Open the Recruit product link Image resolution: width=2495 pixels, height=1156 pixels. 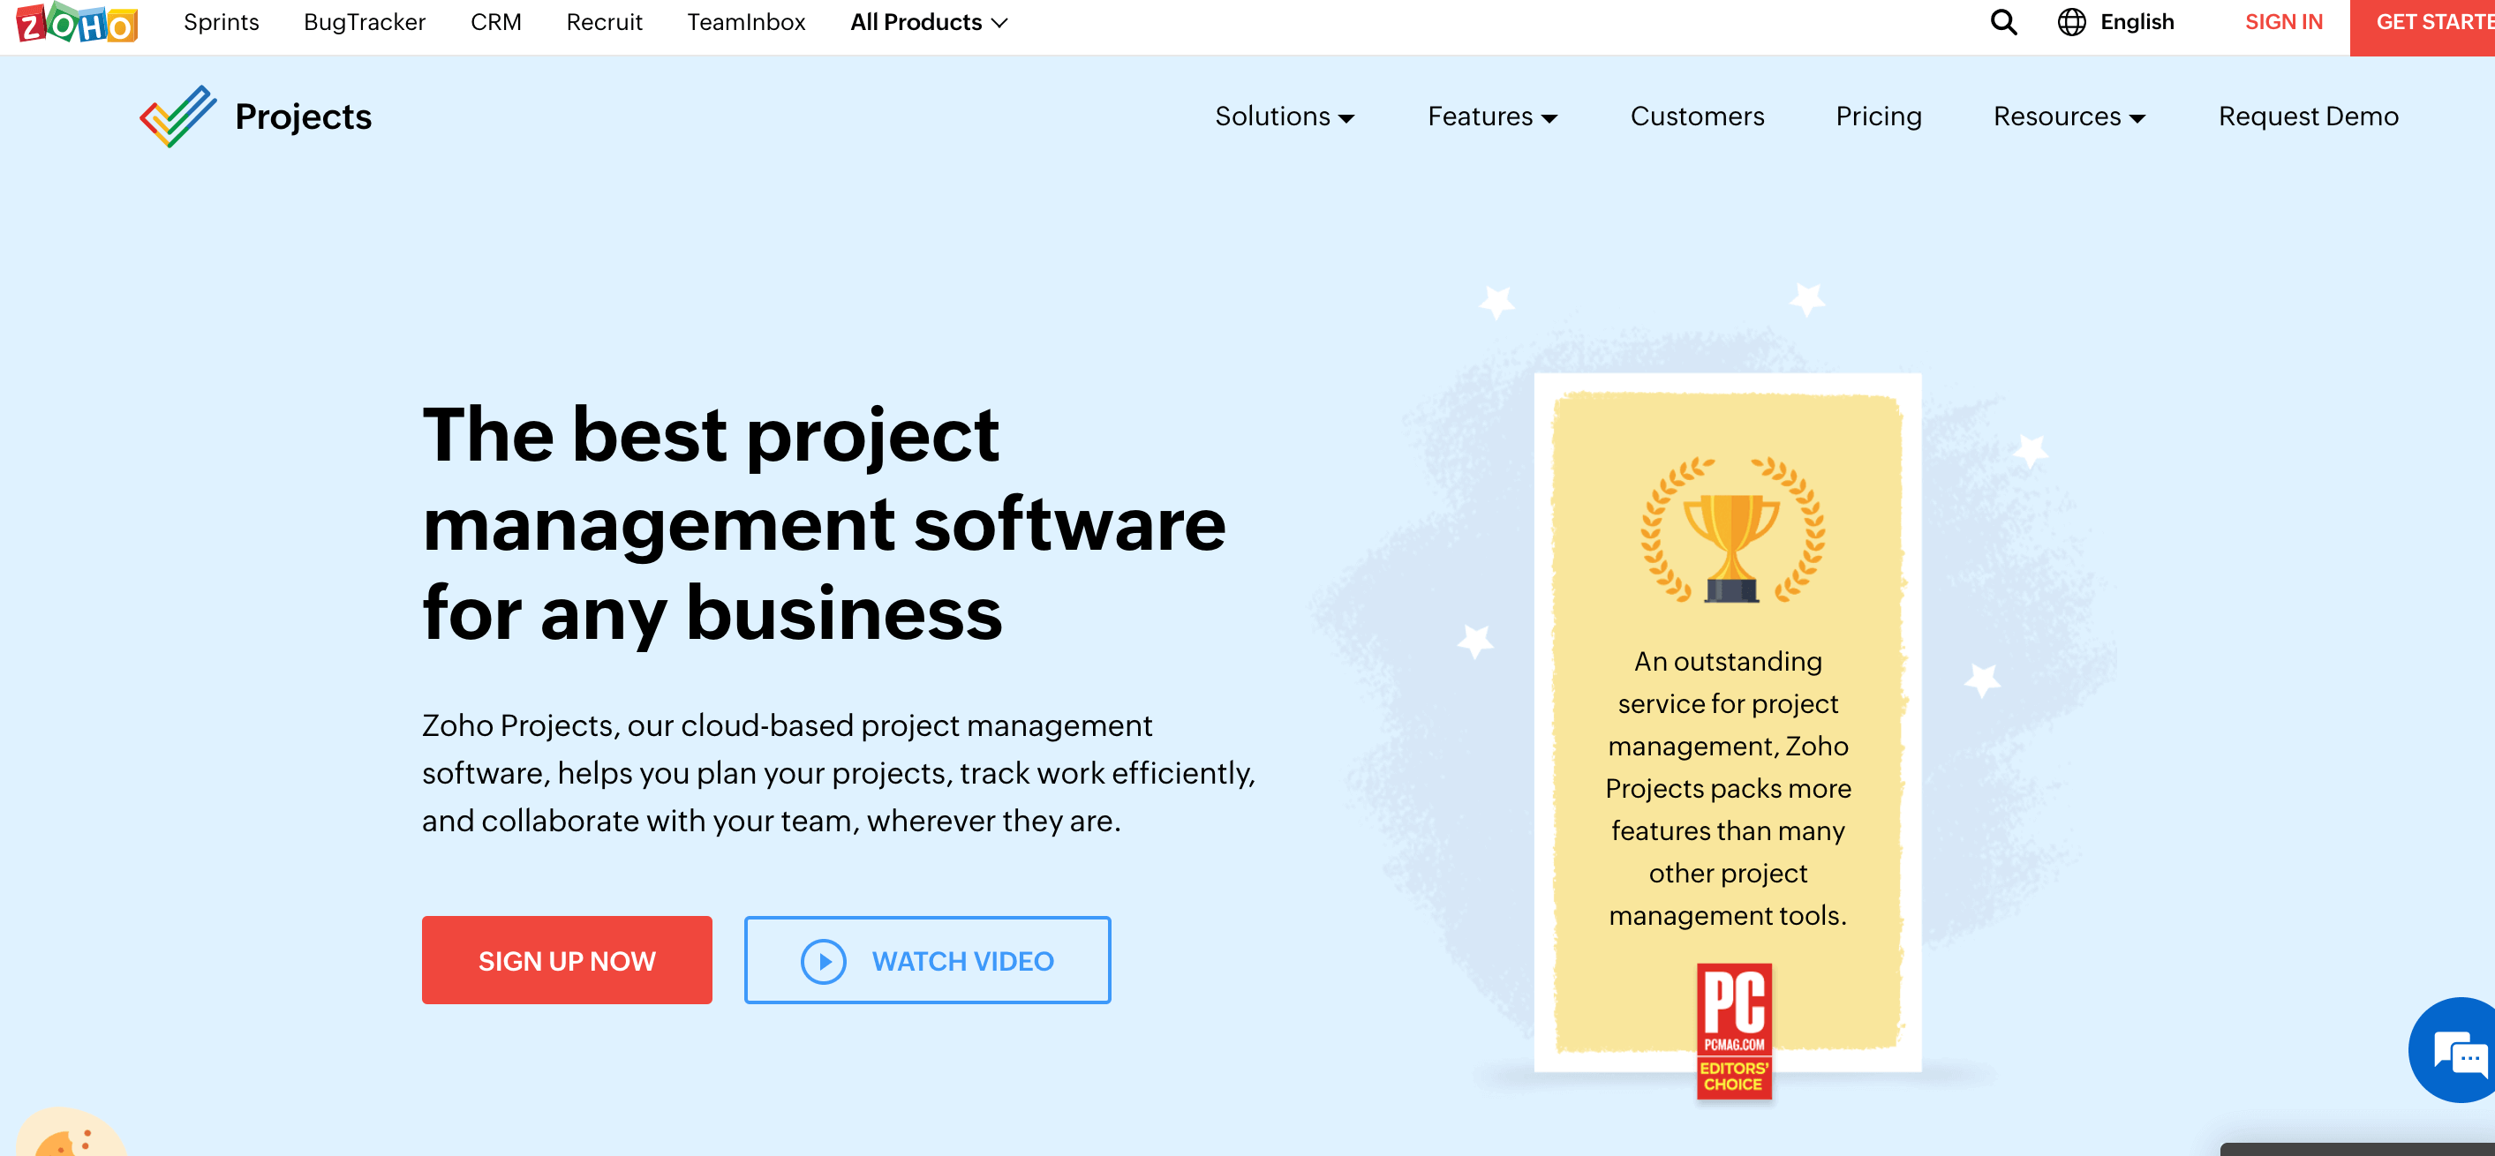point(605,22)
